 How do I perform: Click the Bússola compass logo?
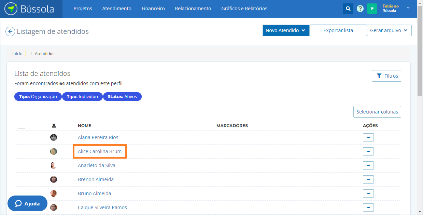point(29,9)
